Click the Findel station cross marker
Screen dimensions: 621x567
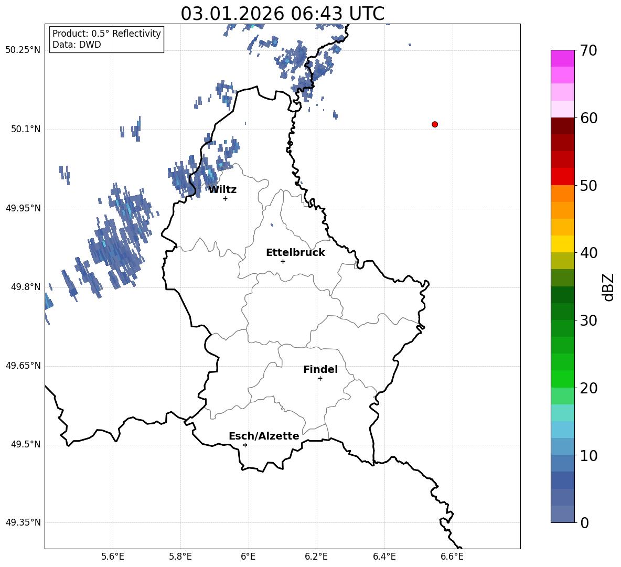320,379
